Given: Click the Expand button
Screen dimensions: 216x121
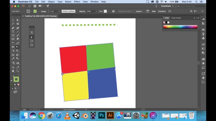Looking at the screenshot, I should [x=139, y=11].
